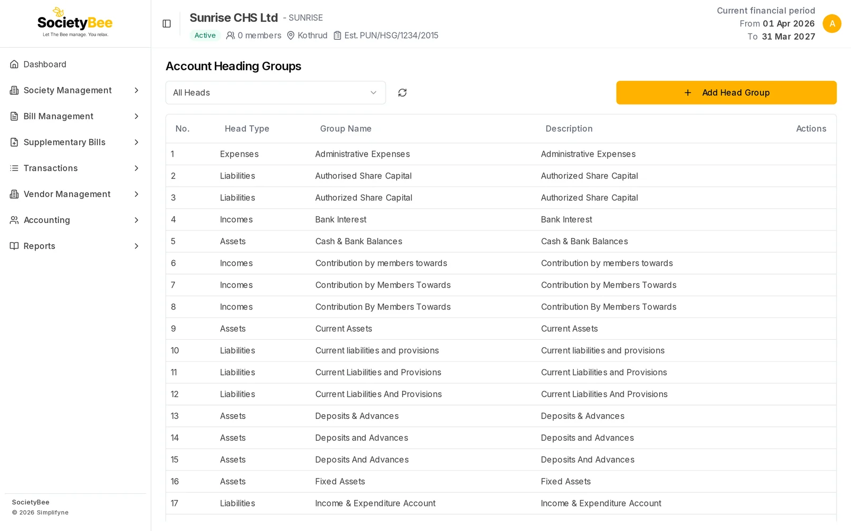Viewport: 851px width, 531px height.
Task: Click the Dashboard home icon
Action: [14, 64]
